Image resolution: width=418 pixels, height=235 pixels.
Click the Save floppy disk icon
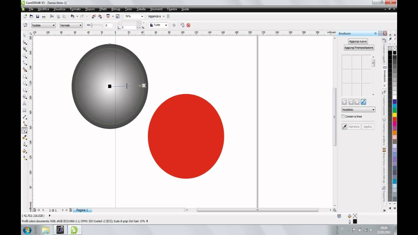pos(38,16)
